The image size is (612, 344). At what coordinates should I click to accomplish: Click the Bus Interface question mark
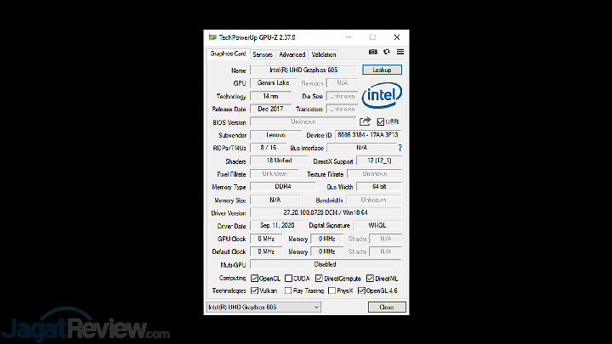[399, 148]
